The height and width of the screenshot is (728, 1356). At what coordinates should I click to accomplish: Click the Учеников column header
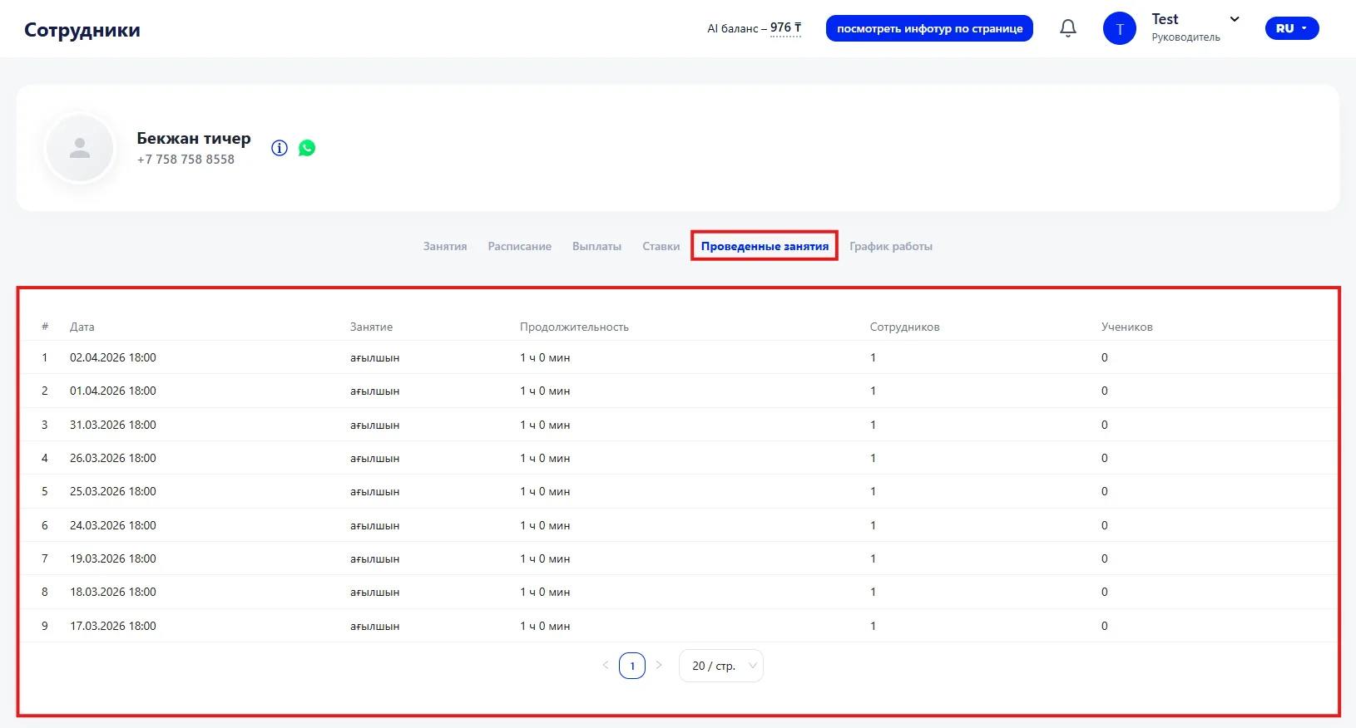click(x=1127, y=327)
